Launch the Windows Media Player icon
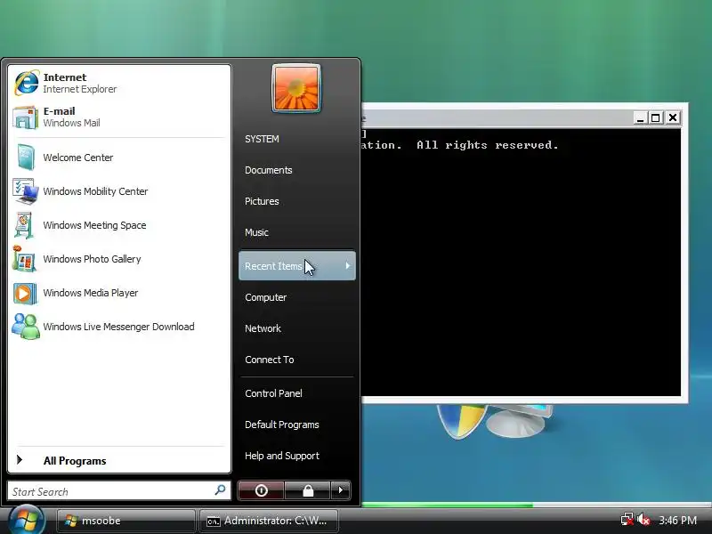 [x=25, y=293]
